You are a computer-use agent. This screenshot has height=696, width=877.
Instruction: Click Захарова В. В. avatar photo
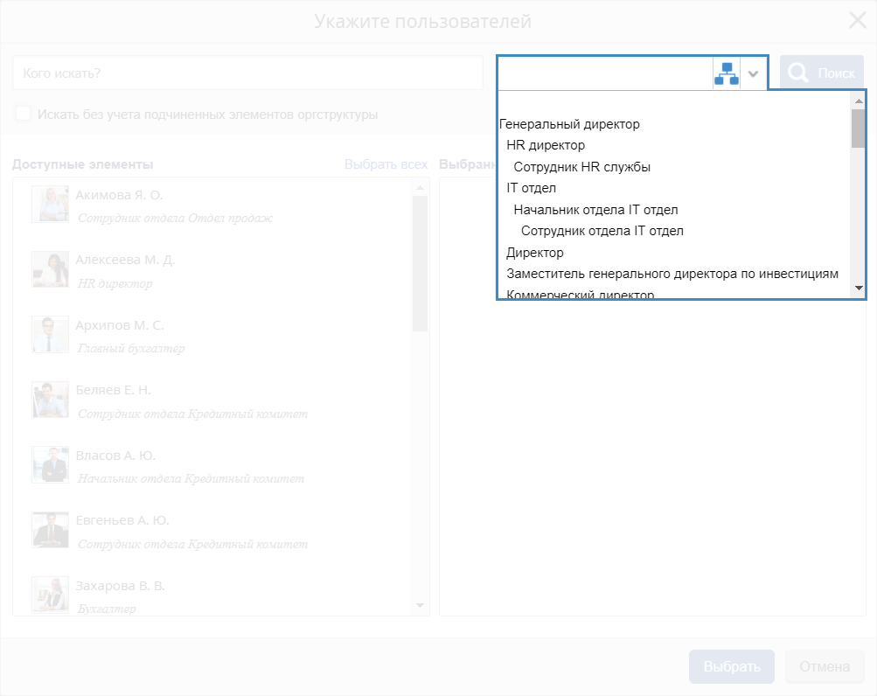[x=51, y=595]
